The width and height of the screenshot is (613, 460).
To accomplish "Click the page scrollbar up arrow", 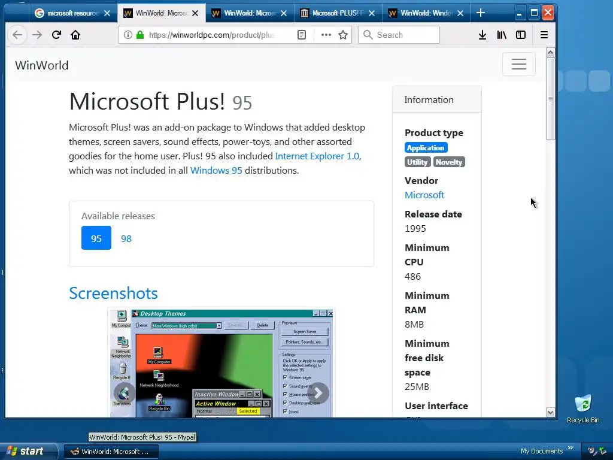I will point(551,53).
